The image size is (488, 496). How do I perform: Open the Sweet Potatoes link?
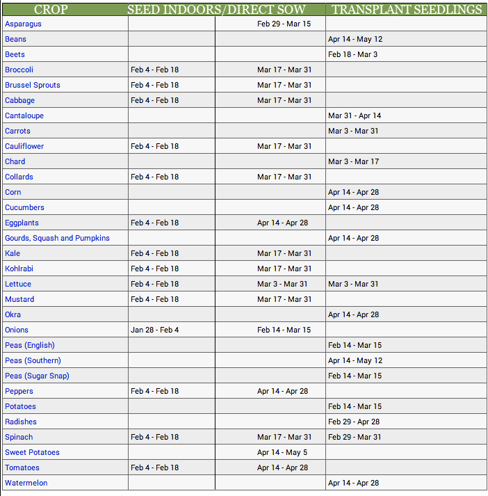pos(32,453)
